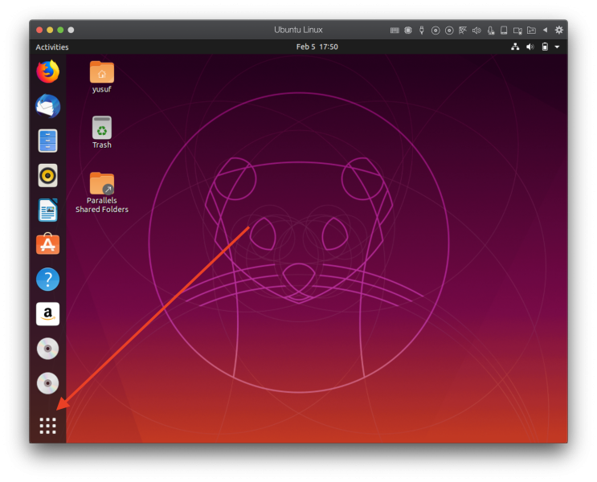Launch Amazon from the dock
This screenshot has height=482, width=597.
point(48,314)
